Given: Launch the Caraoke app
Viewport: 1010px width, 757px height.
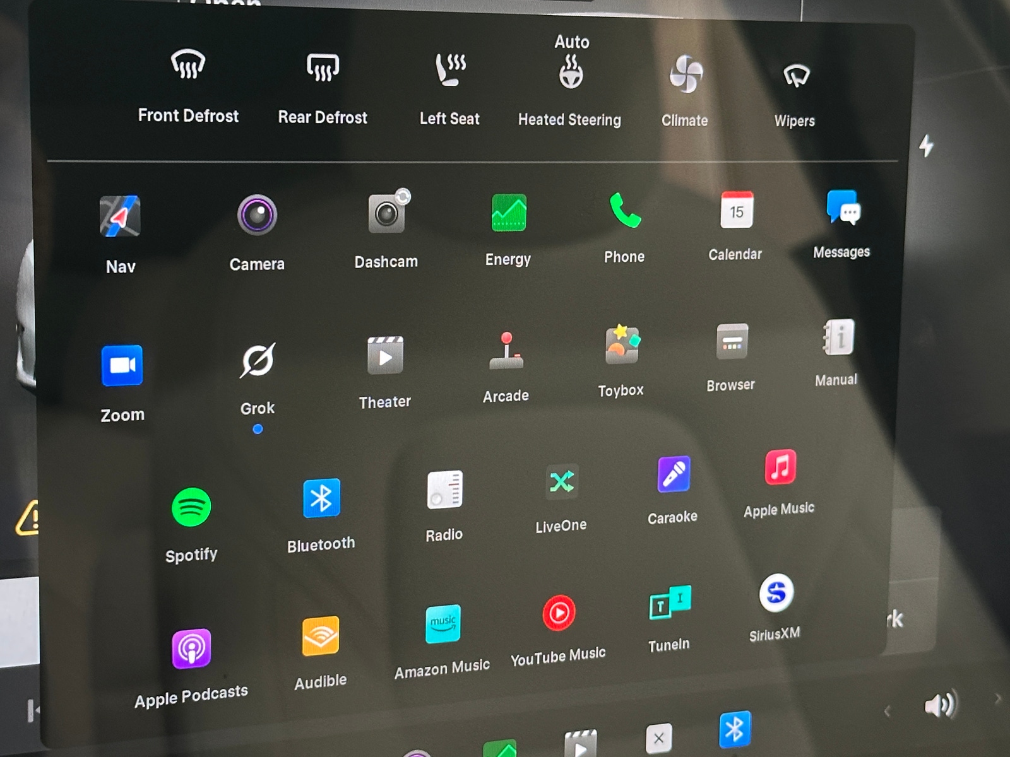Looking at the screenshot, I should pos(674,474).
